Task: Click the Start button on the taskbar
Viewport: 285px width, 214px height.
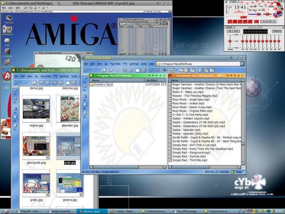Action: pos(6,211)
